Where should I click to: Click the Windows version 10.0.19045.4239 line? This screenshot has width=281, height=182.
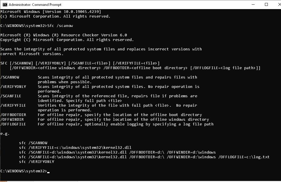[x=50, y=12]
